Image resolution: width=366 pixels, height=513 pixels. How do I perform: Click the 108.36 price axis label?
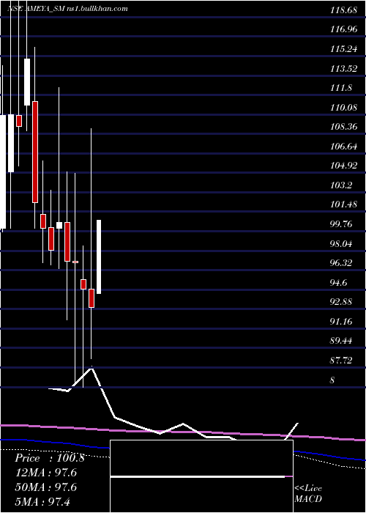coord(343,127)
